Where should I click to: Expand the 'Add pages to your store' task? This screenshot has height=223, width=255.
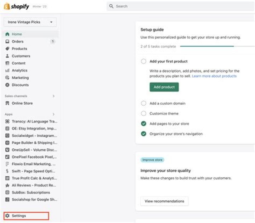[169, 124]
